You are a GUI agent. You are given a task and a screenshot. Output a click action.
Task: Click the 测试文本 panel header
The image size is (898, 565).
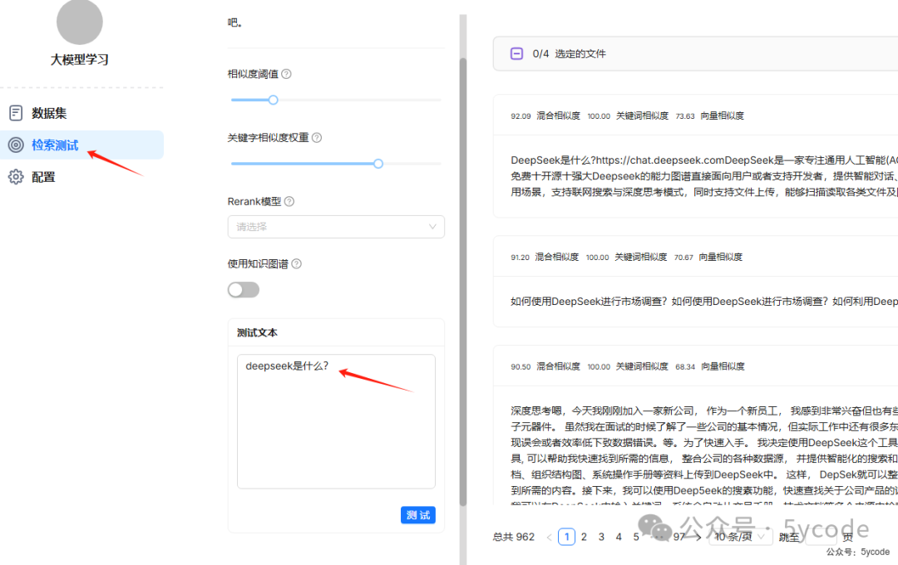[x=336, y=332]
